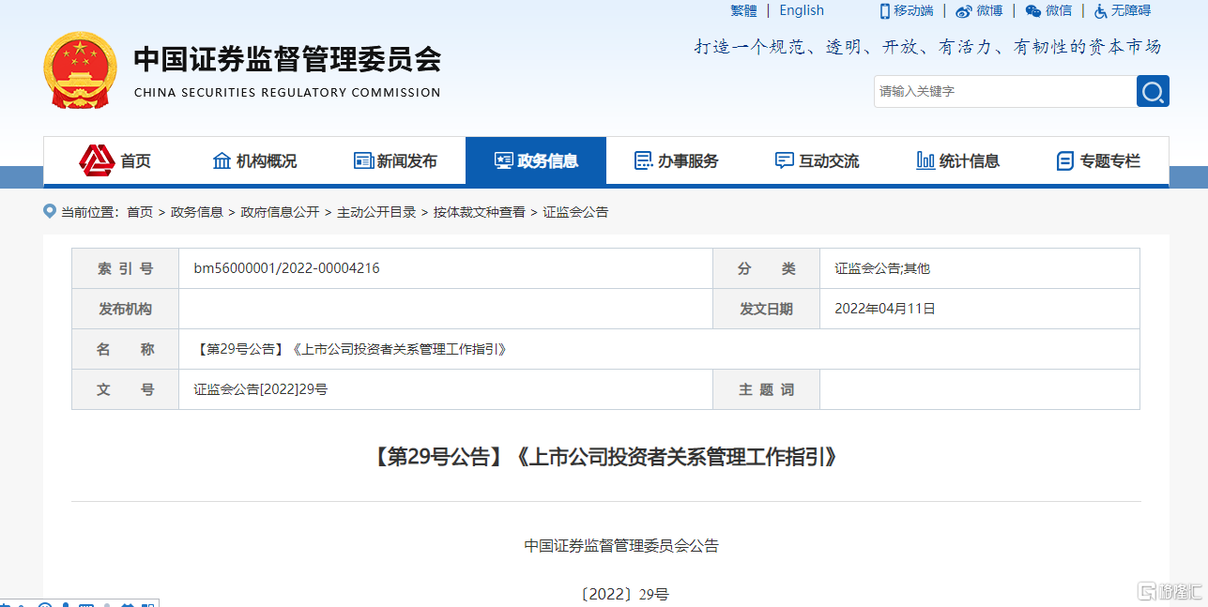The width and height of the screenshot is (1208, 607).
Task: Open the 移动端 mobile app icon
Action: pos(883,10)
